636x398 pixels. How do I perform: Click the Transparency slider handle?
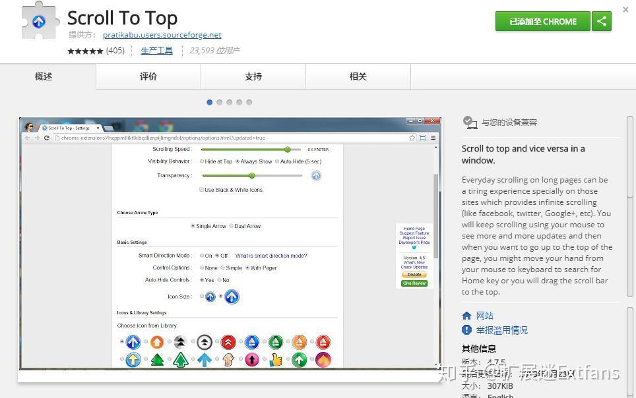252,175
